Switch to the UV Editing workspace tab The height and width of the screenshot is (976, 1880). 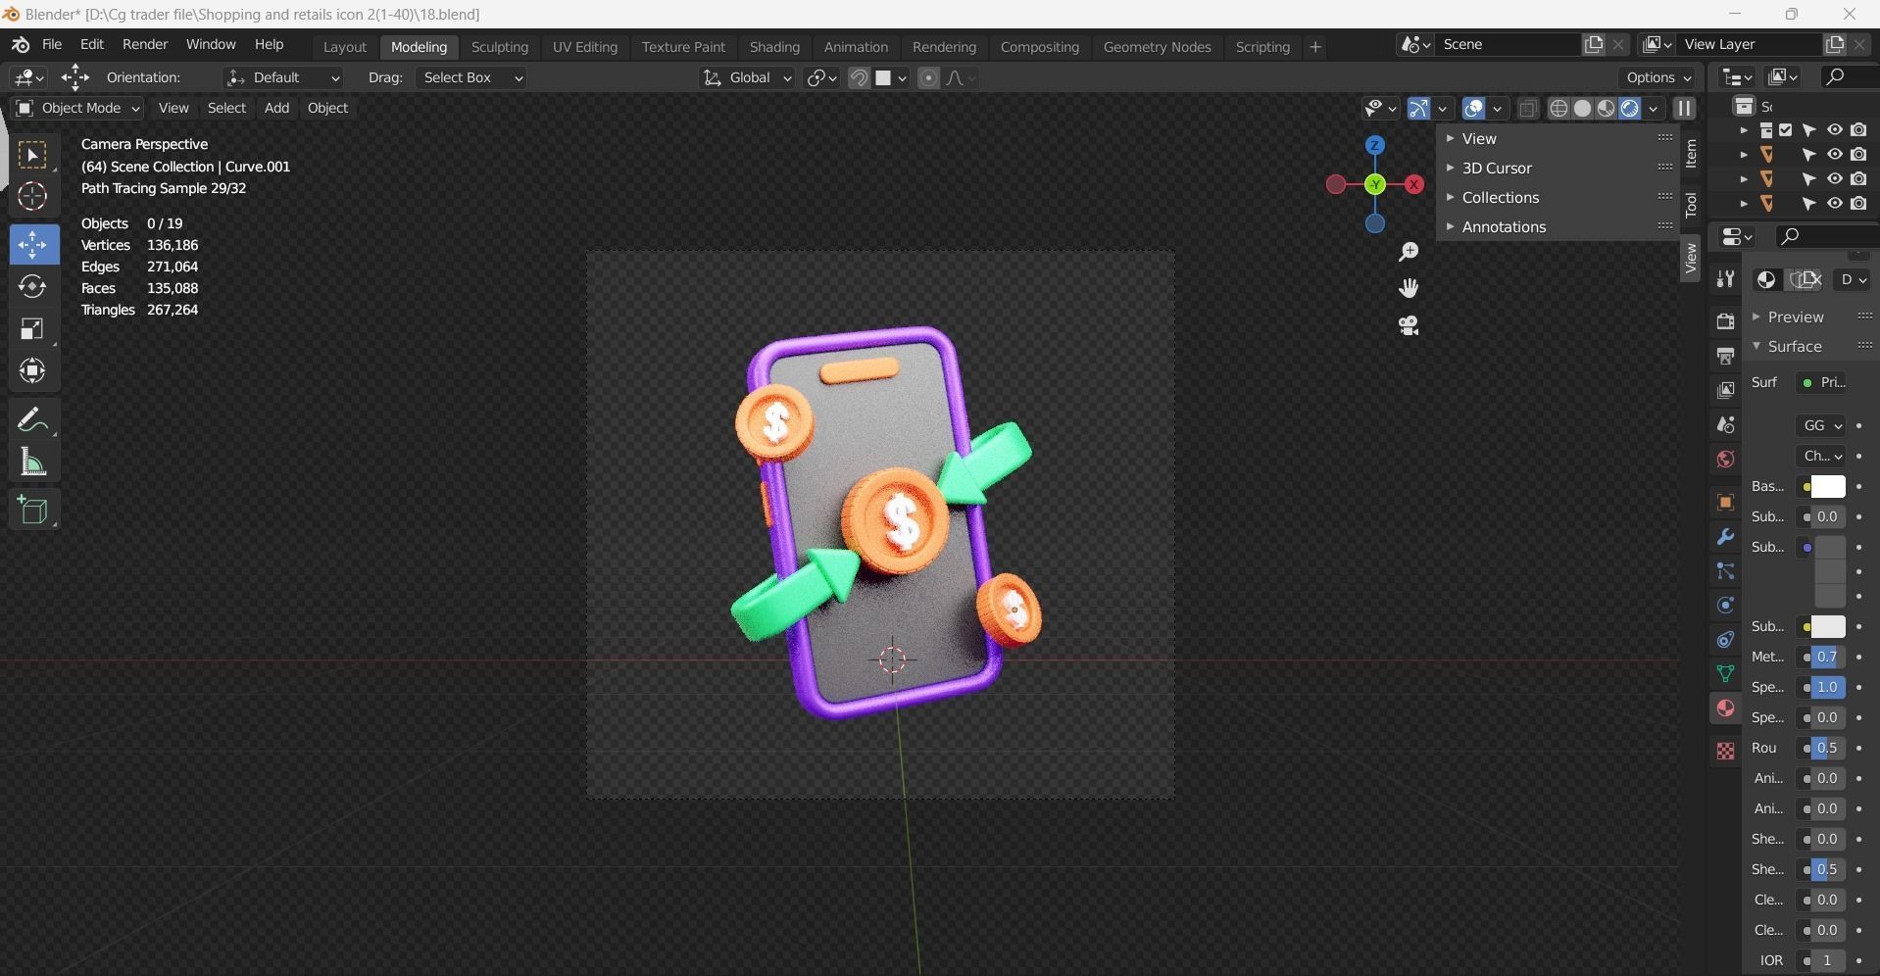tap(585, 47)
